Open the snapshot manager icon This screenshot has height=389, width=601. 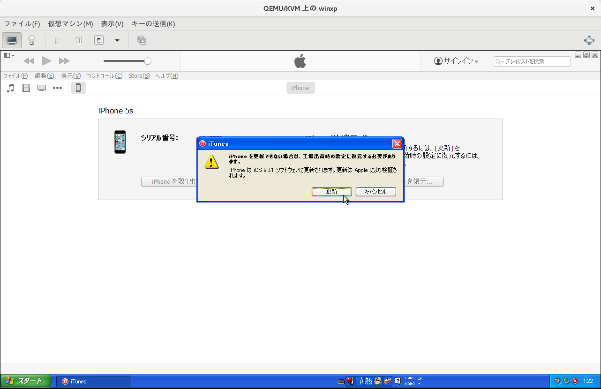[x=142, y=40]
